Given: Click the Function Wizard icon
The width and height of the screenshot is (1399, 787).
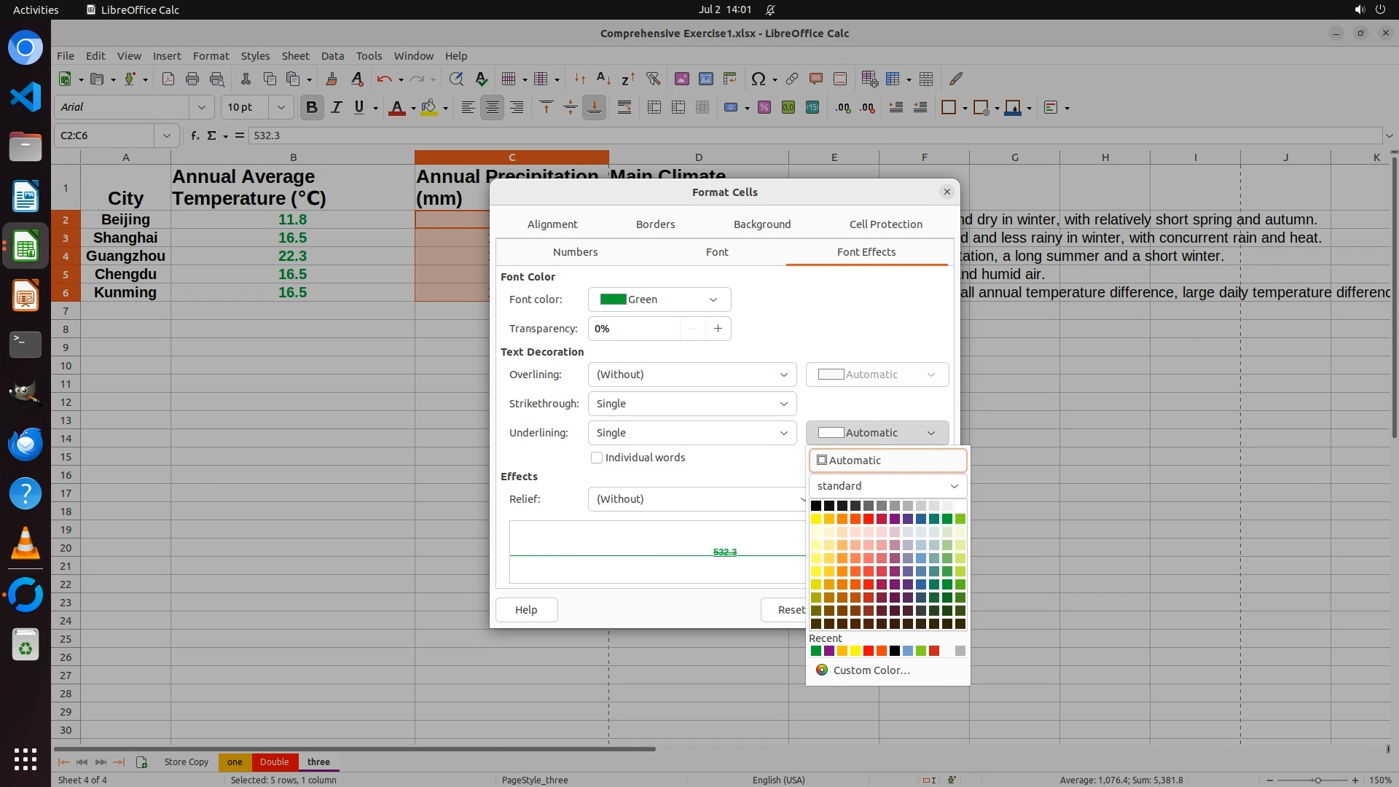Looking at the screenshot, I should point(195,136).
